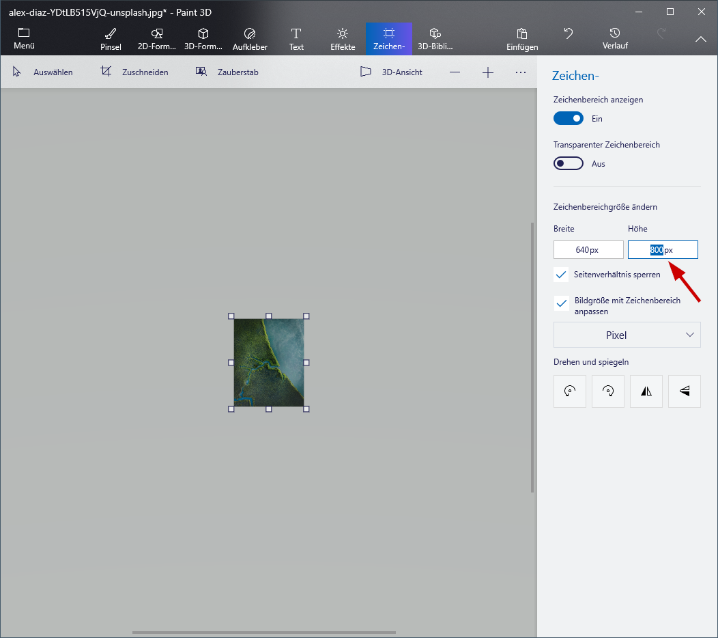Click the flip horizontal icon

coord(646,391)
